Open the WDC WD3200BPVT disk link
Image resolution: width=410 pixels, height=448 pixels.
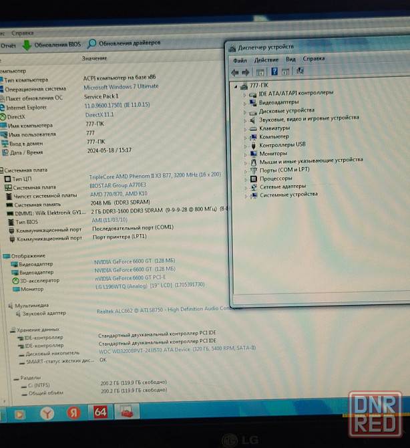pos(177,350)
